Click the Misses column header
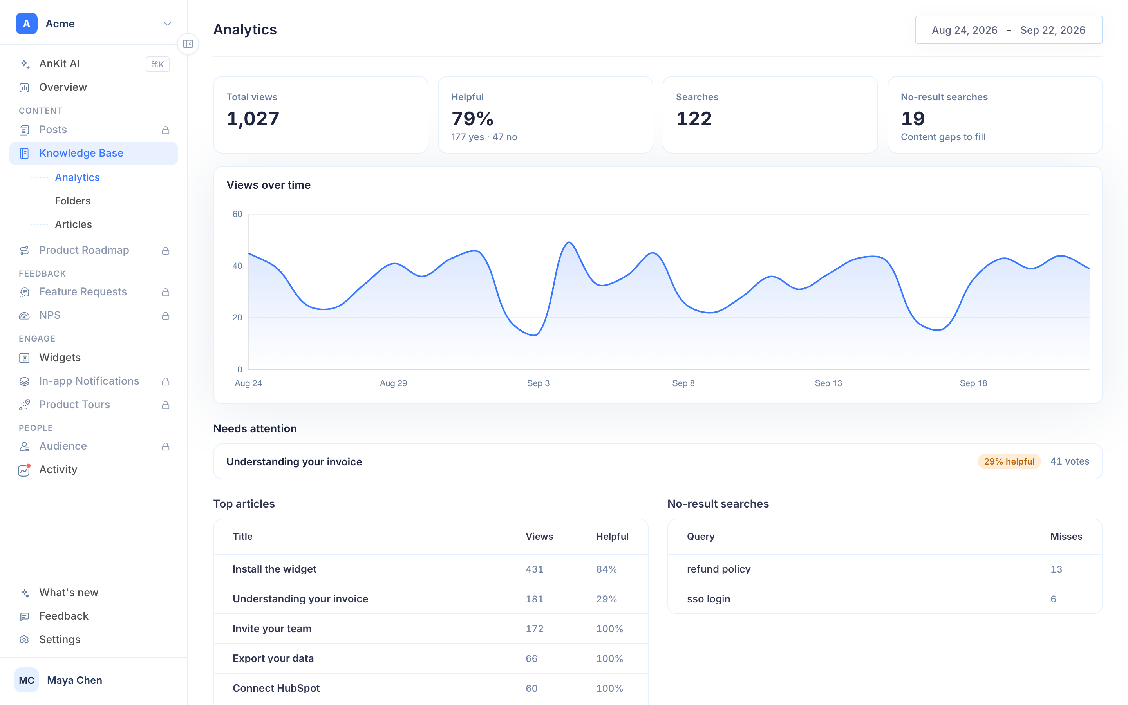The height and width of the screenshot is (705, 1128). (x=1066, y=537)
